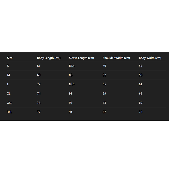This screenshot has width=169, height=169.
Task: Select the 3XL size row label
Action: [10, 112]
